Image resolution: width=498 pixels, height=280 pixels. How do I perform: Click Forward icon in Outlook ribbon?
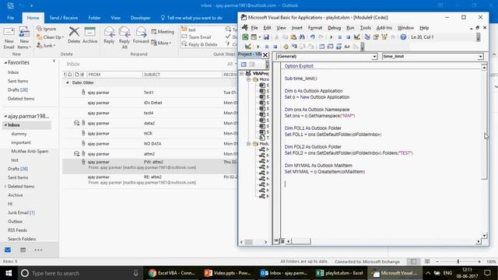pyautogui.click(x=141, y=35)
